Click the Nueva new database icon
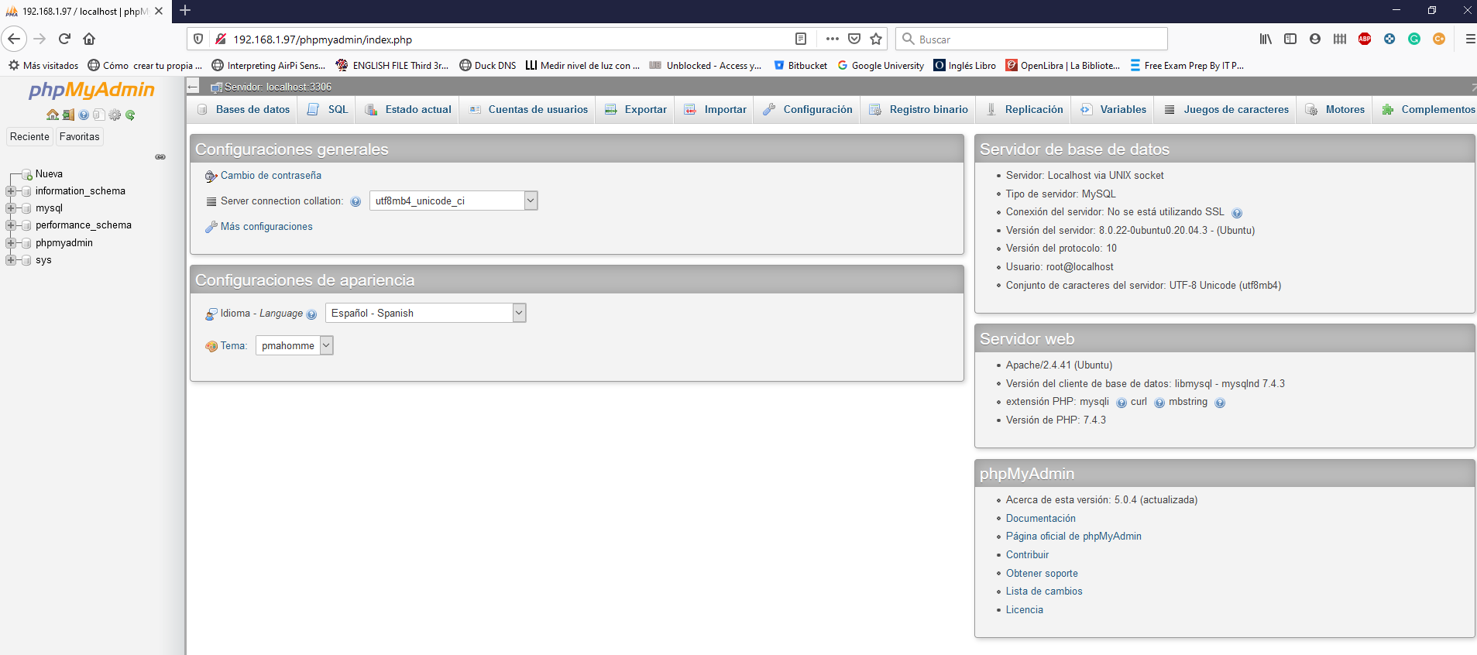 click(27, 174)
